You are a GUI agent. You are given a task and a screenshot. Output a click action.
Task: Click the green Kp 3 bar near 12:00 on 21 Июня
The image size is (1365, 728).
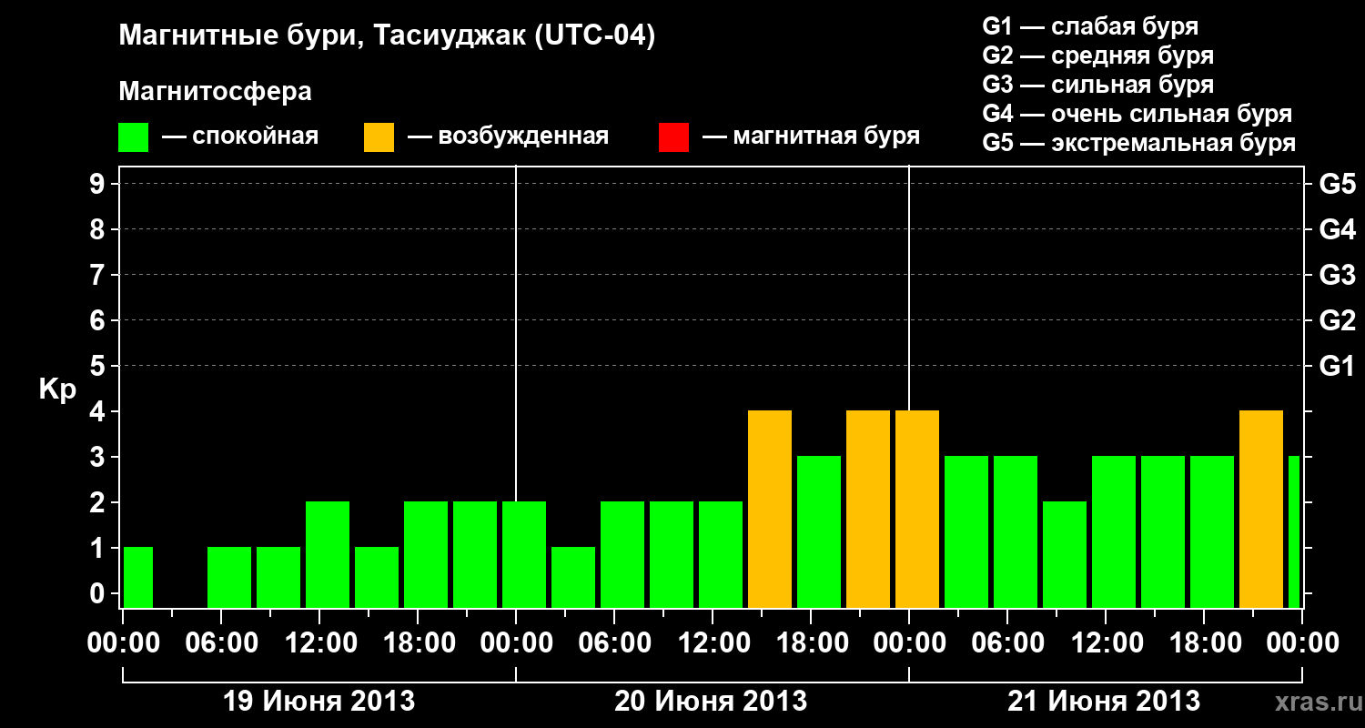(1114, 531)
